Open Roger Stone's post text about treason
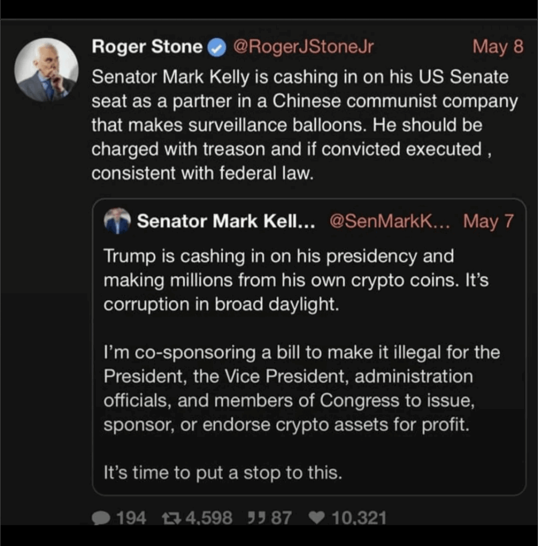Viewport: 538px width, 546px height. point(304,125)
